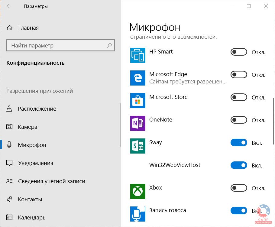Viewport: 275px width, 227px height.
Task: Click the sidebar vertical scrollbar
Action: click(x=120, y=125)
